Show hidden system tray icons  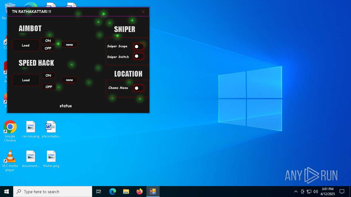point(296,192)
